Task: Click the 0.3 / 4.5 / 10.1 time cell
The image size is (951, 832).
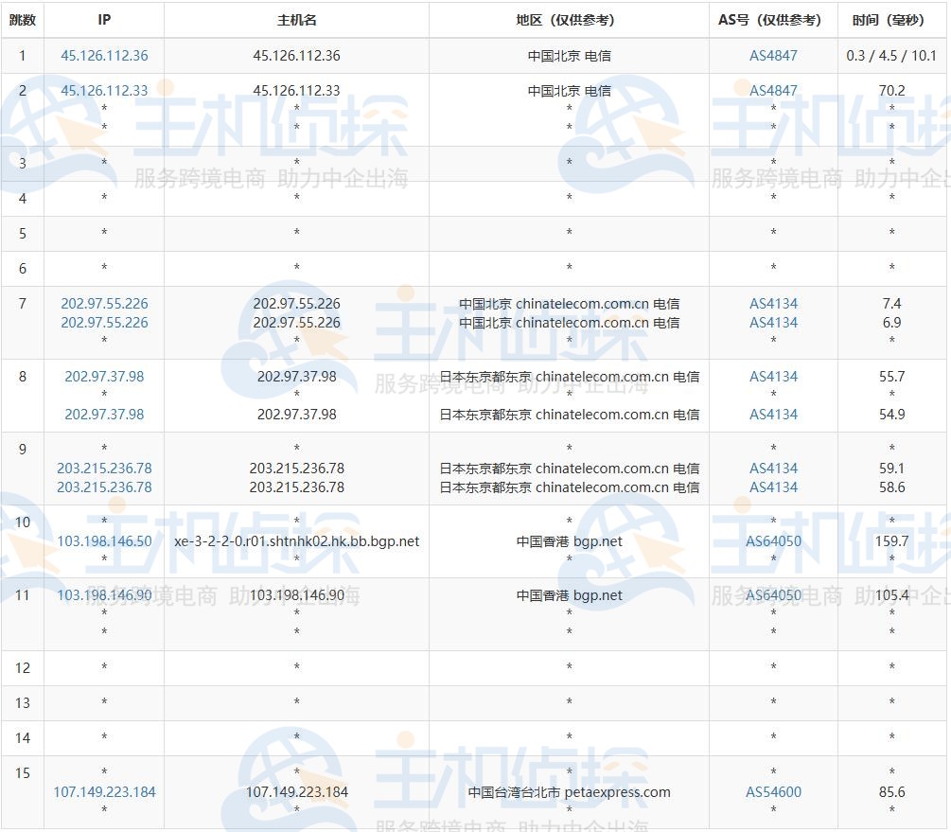Action: 891,56
